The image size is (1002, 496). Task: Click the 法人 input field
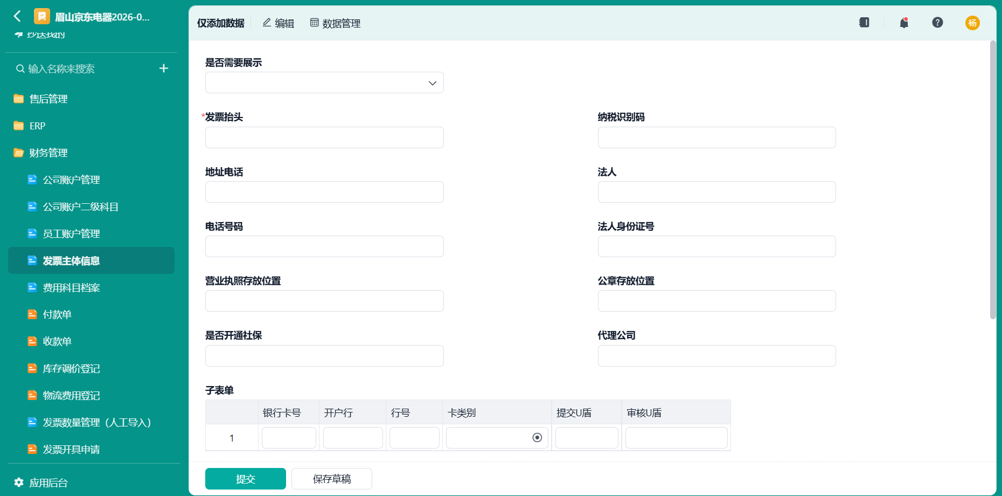click(x=717, y=192)
